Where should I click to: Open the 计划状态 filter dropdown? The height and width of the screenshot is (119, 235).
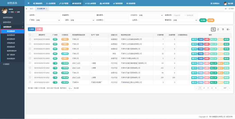[x=151, y=15]
